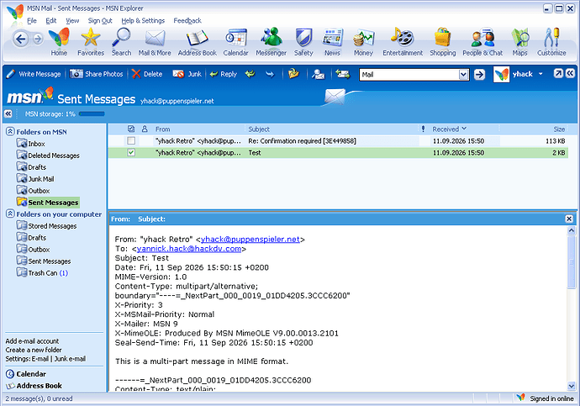This screenshot has height=406, width=580.
Task: Sort by priority exclamation column
Action: [423, 129]
